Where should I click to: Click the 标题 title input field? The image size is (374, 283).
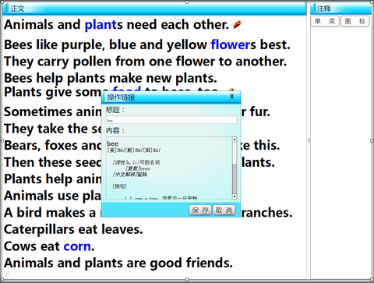171,120
